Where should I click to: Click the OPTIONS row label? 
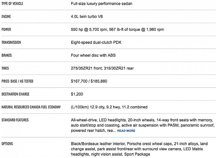click(7, 144)
